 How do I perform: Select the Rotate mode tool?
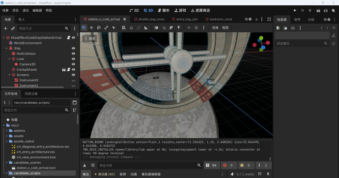coord(99,28)
